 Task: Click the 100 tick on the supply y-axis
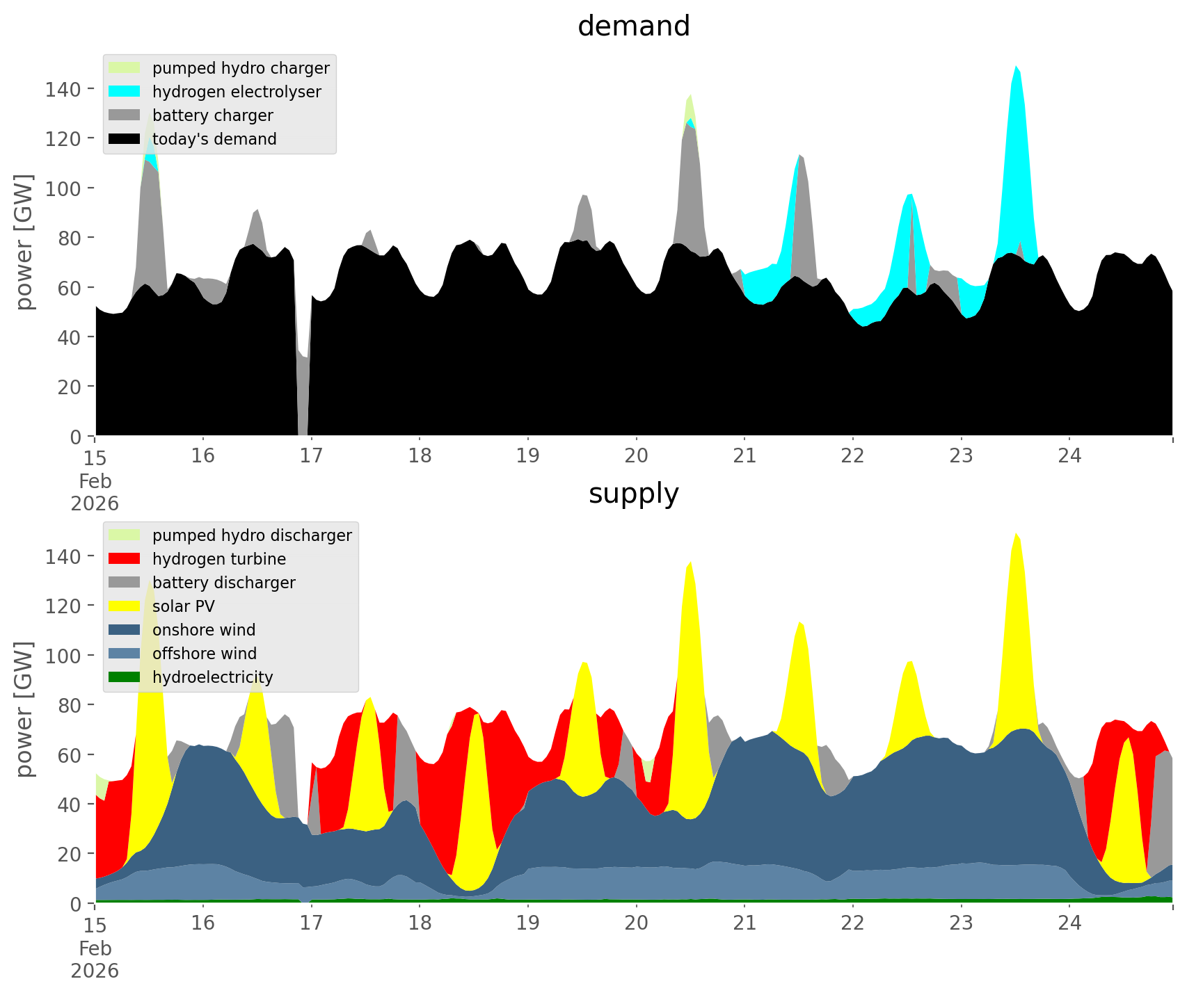(x=63, y=656)
